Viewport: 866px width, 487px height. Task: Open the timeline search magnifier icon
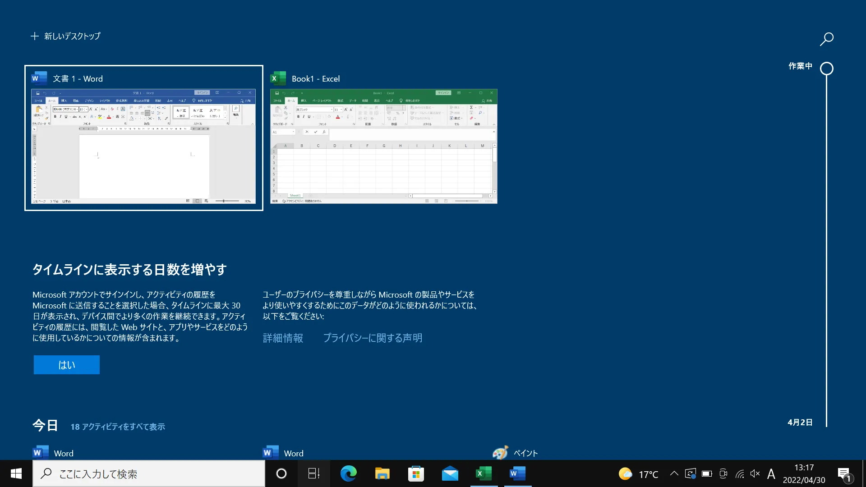(x=826, y=39)
